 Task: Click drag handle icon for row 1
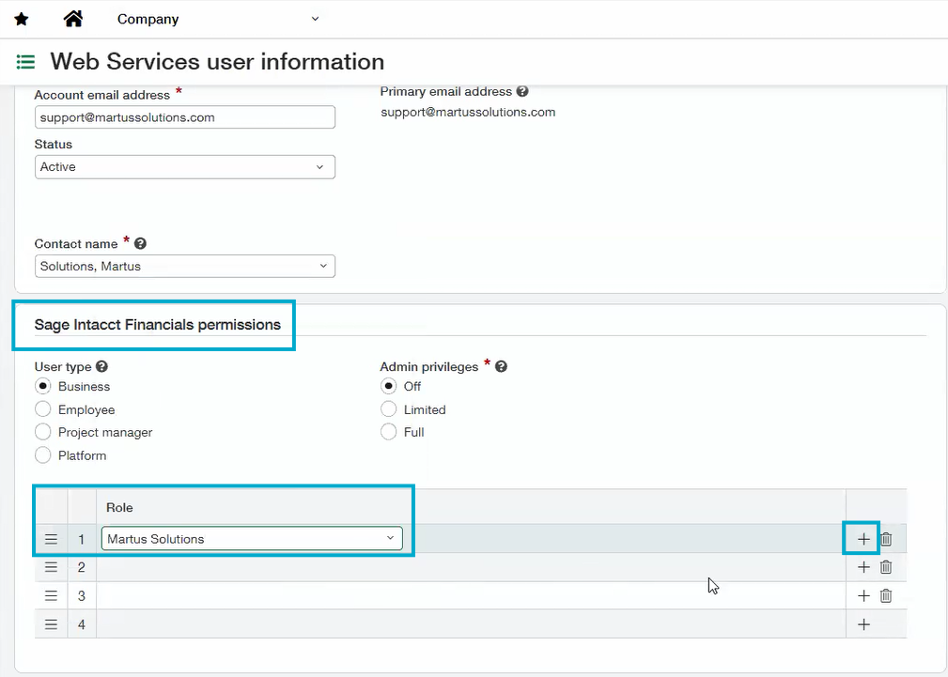pos(51,539)
